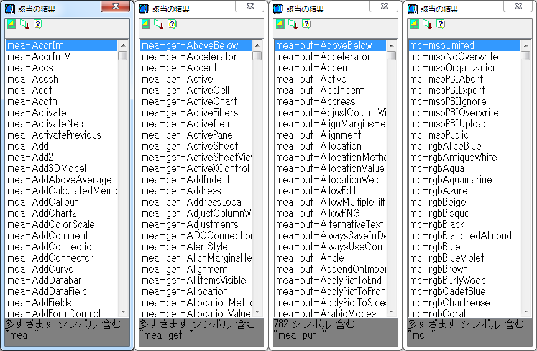The image size is (537, 351).
Task: Click the scroll-up arrow in the mea- list
Action: (123, 45)
